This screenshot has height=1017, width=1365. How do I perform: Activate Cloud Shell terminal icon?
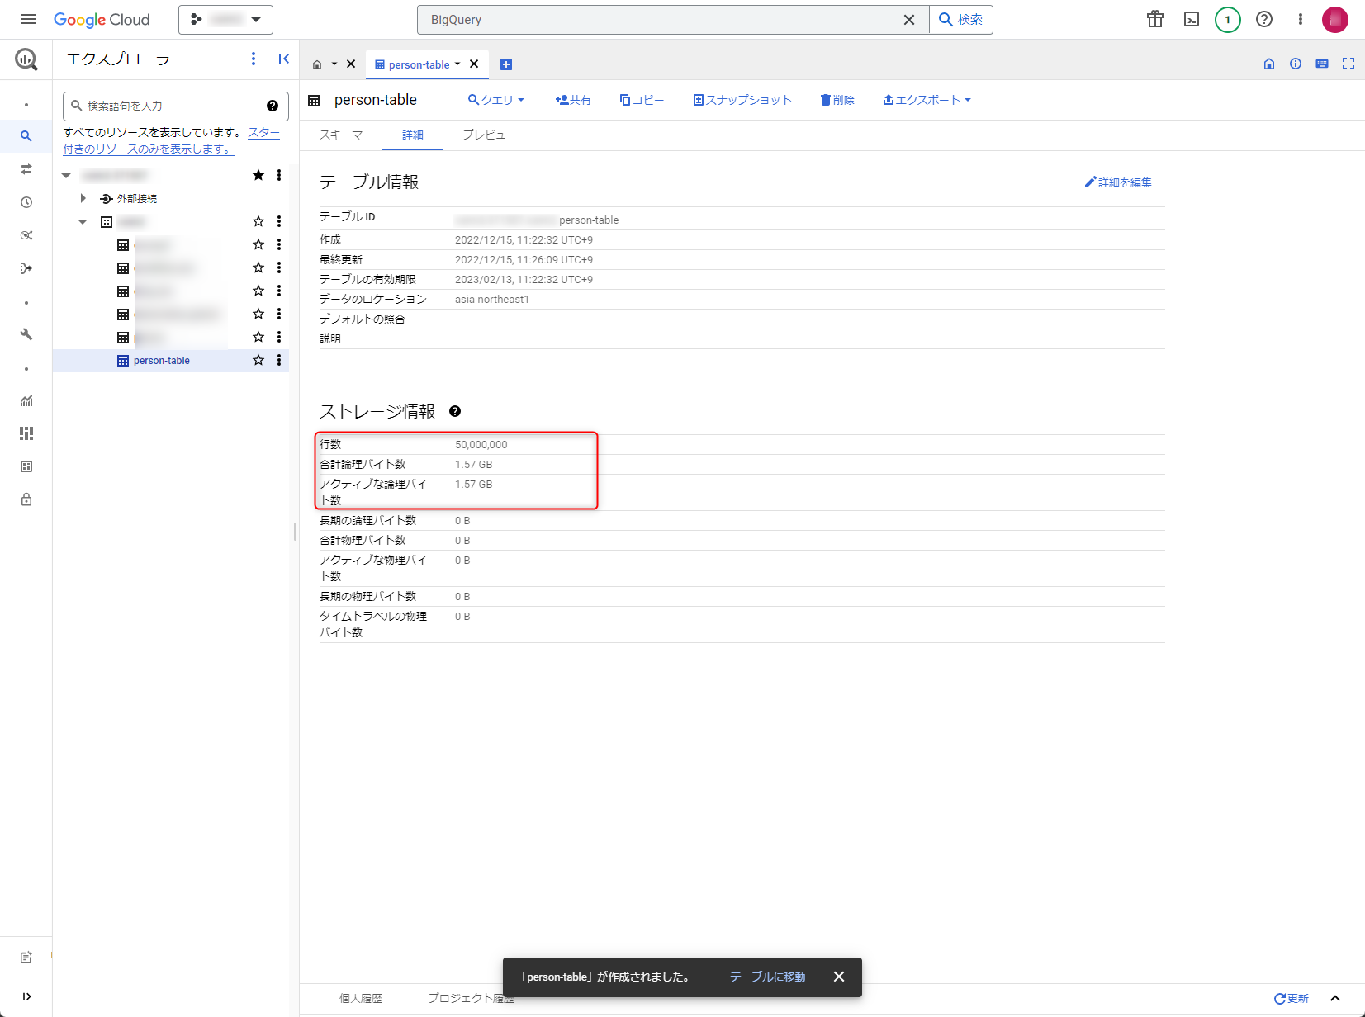click(1192, 19)
